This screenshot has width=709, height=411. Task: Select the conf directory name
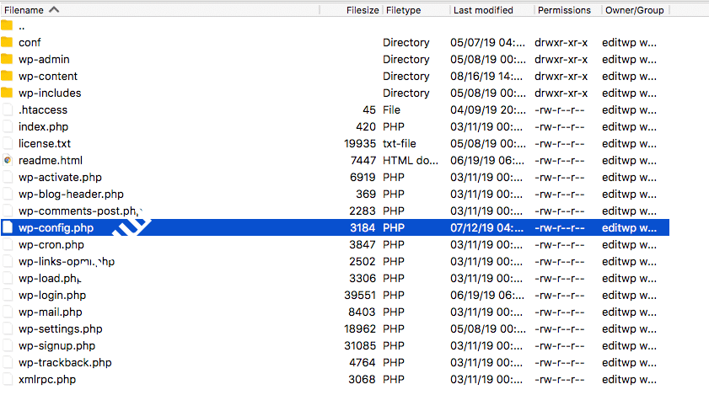(30, 42)
